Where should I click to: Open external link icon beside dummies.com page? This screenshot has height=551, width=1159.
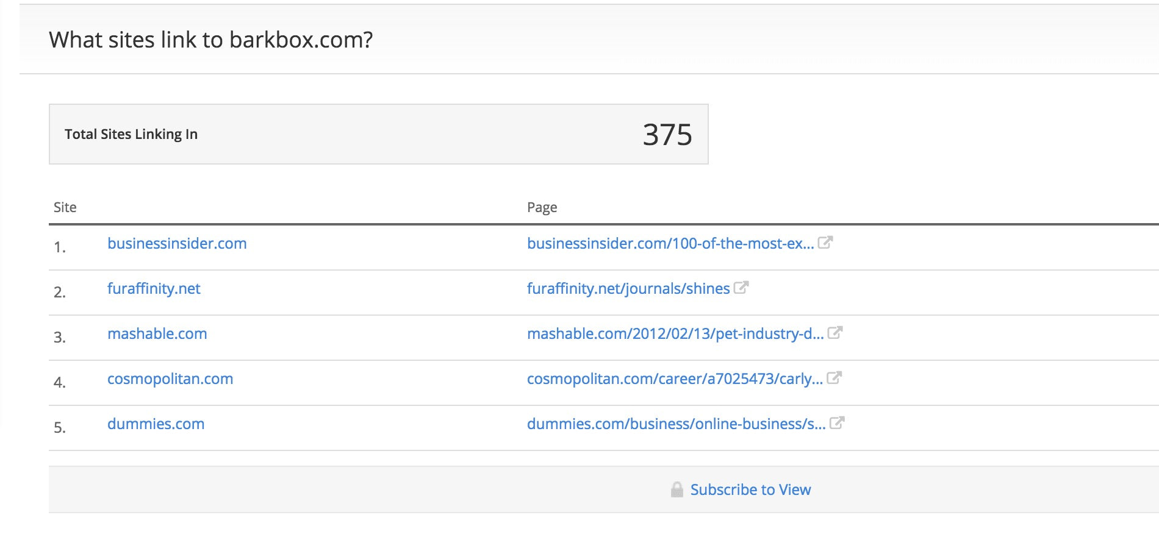[837, 423]
